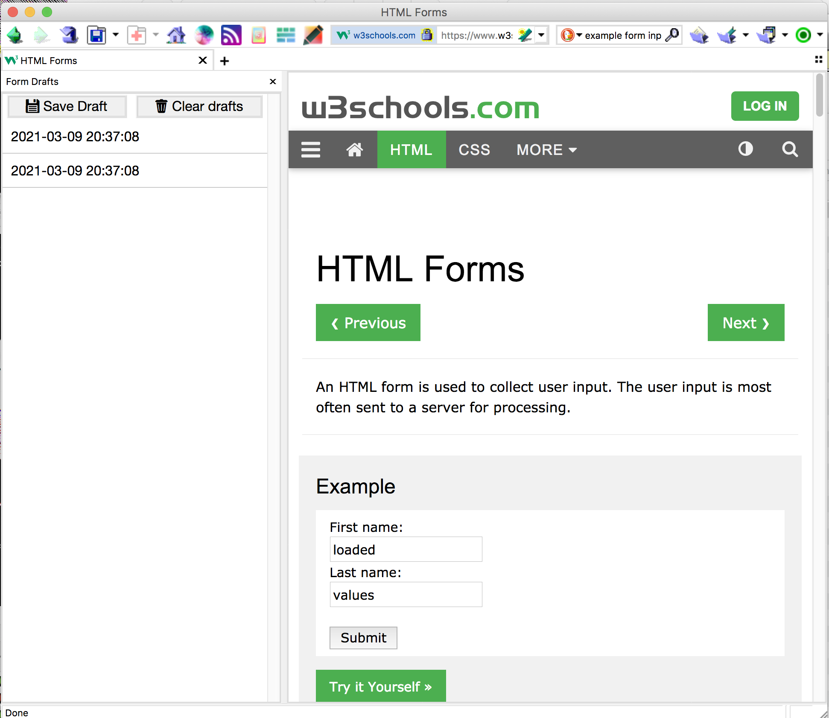Viewport: 829px width, 718px height.
Task: Toggle dark mode contrast icon in navbar
Action: 746,149
